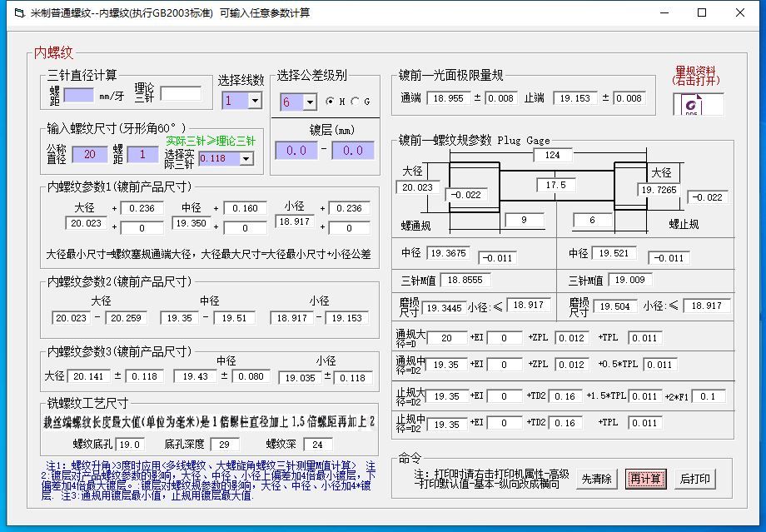The width and height of the screenshot is (766, 532).
Task: Click the 螺通规 中径 19.3675 field
Action: tap(449, 253)
